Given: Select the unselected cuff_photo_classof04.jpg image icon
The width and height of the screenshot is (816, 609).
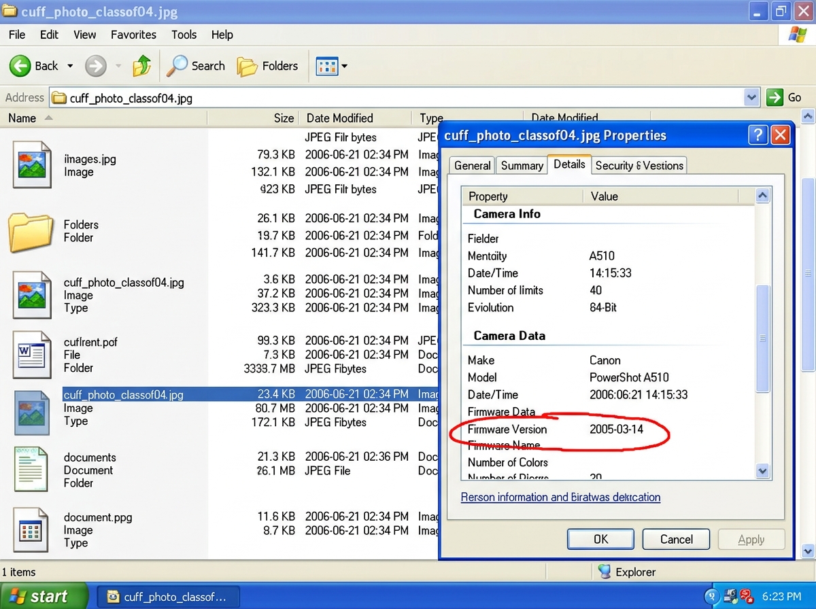Looking at the screenshot, I should click(32, 295).
